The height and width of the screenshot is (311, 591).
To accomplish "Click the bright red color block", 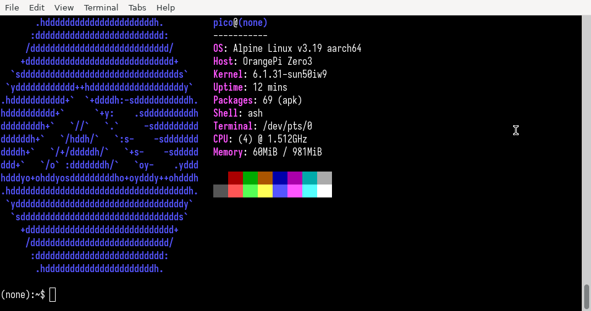I will click(x=236, y=191).
